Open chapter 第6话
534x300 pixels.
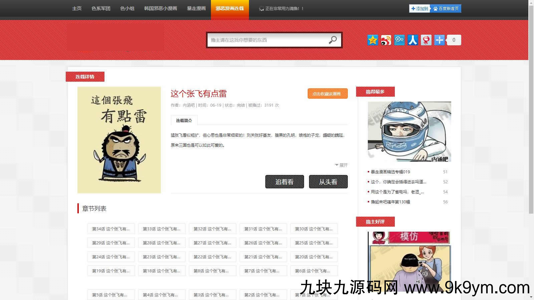click(x=314, y=271)
